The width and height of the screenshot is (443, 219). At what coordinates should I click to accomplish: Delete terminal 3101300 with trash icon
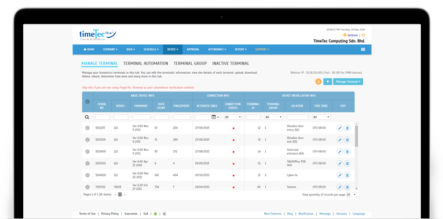tap(347, 140)
